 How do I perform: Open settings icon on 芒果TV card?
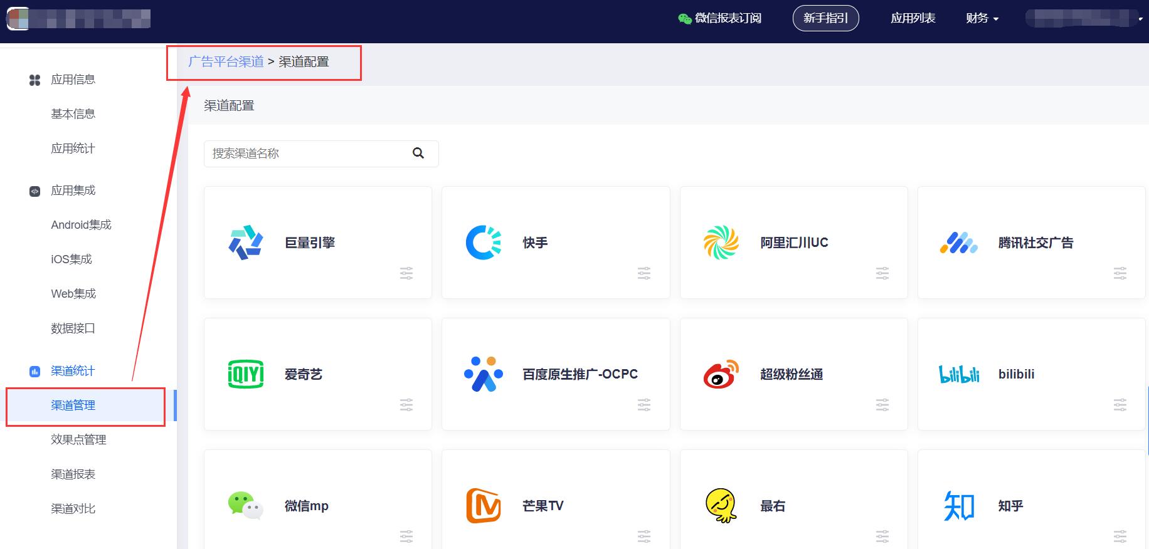pyautogui.click(x=644, y=536)
